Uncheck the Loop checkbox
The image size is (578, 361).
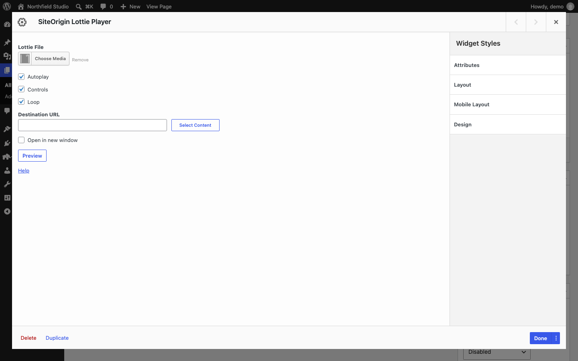point(21,101)
